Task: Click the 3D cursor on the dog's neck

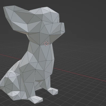Action: tap(46, 43)
